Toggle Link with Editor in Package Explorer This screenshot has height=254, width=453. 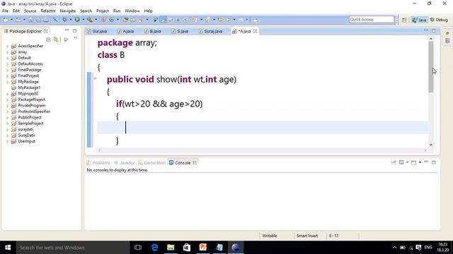56,40
